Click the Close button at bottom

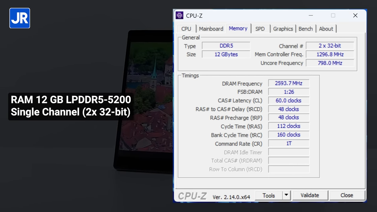pos(347,196)
